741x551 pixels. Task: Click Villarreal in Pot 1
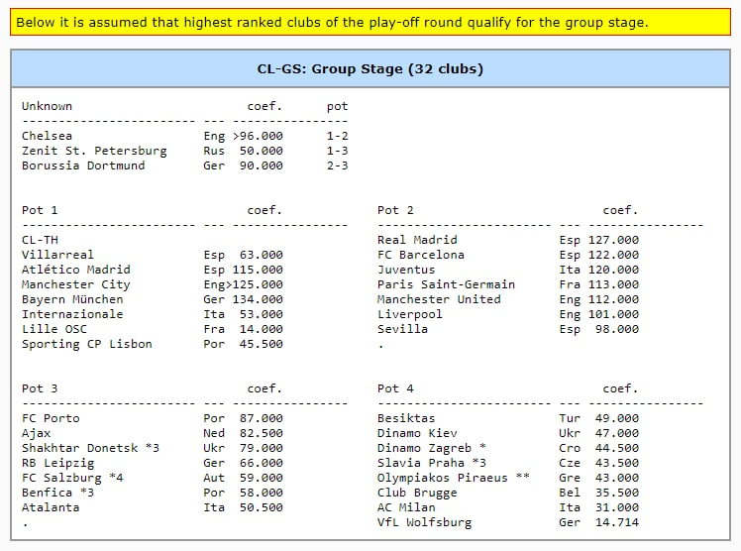coord(57,255)
